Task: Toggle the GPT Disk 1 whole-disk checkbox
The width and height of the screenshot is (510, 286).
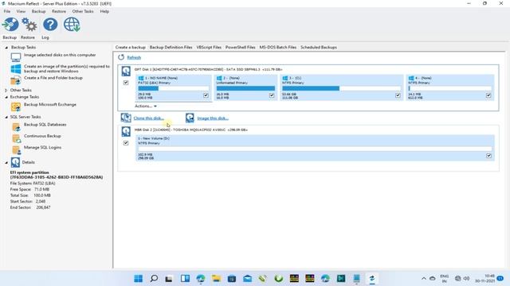Action: coord(126,83)
